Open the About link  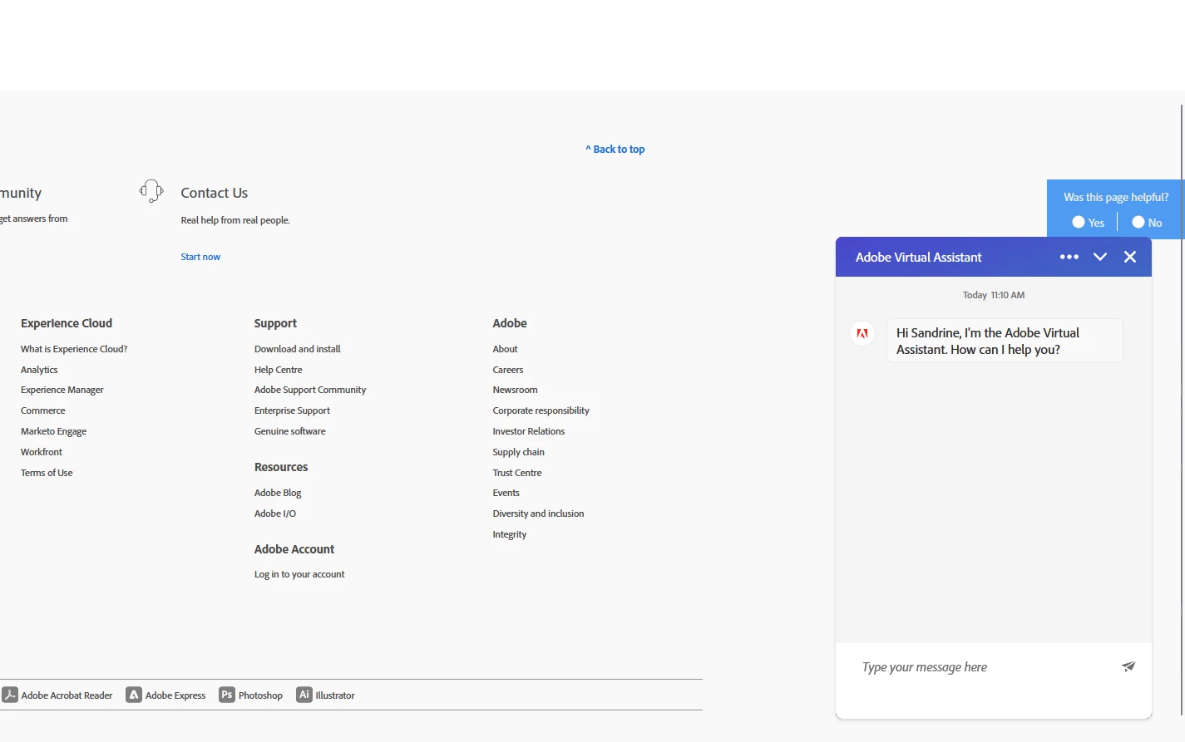505,349
